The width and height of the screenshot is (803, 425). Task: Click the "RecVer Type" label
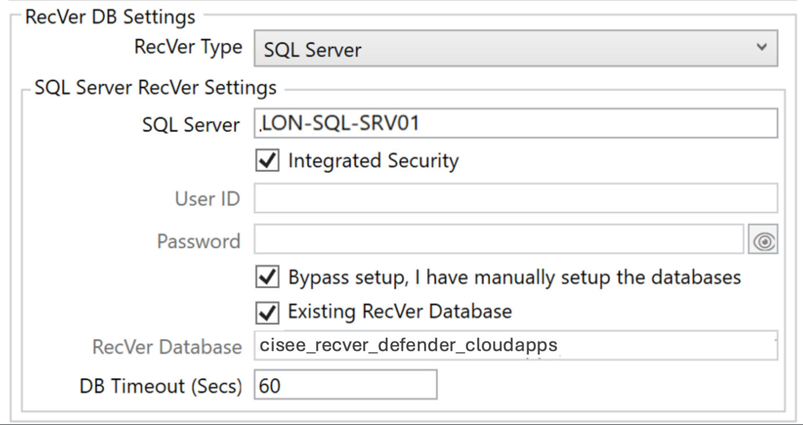coord(188,47)
